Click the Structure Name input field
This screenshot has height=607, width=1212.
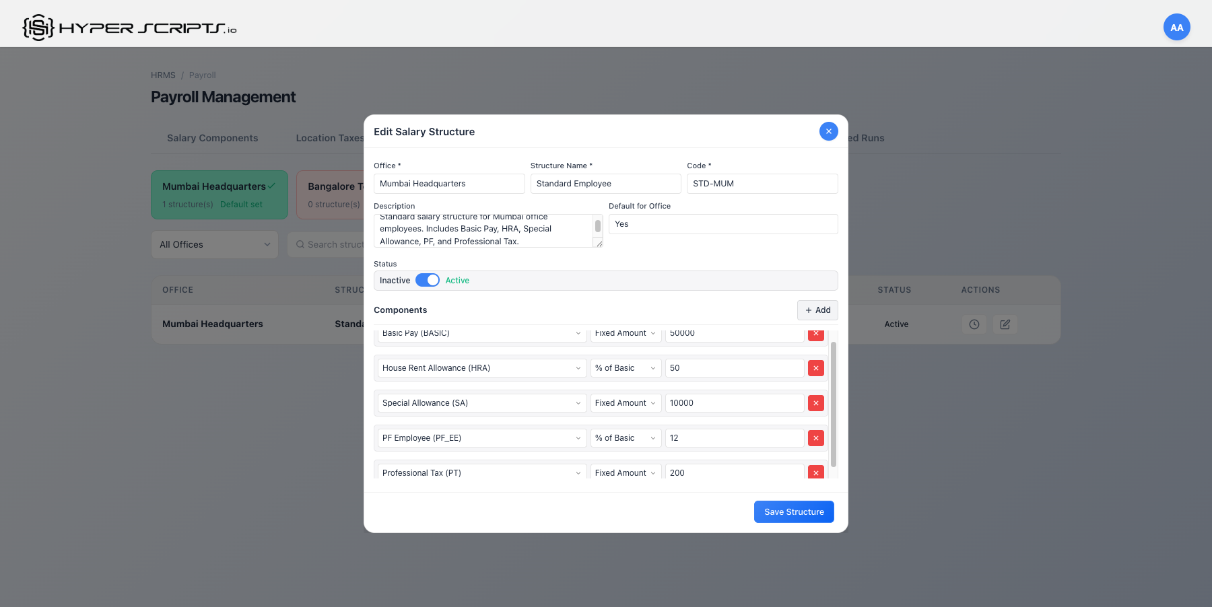605,184
